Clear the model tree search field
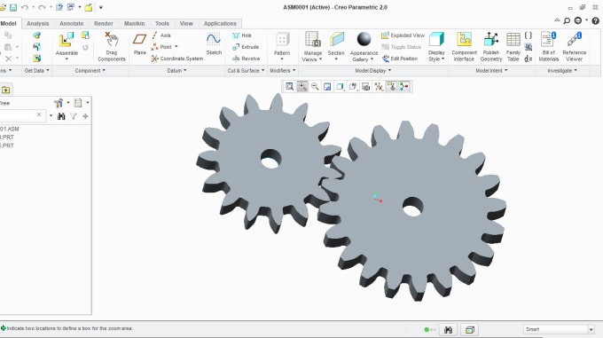 tap(39, 114)
